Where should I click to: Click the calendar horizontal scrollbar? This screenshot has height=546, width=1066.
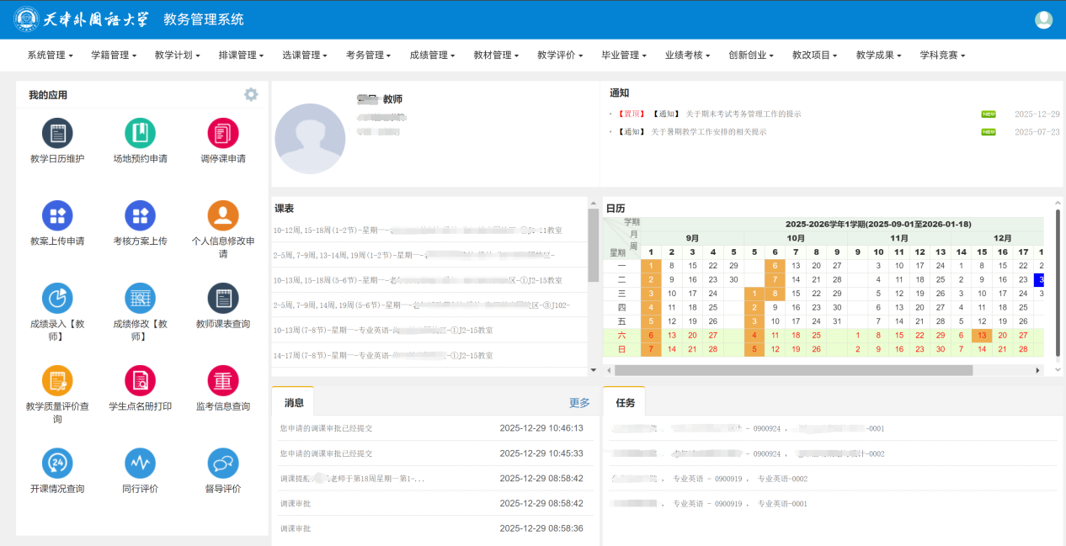click(793, 370)
